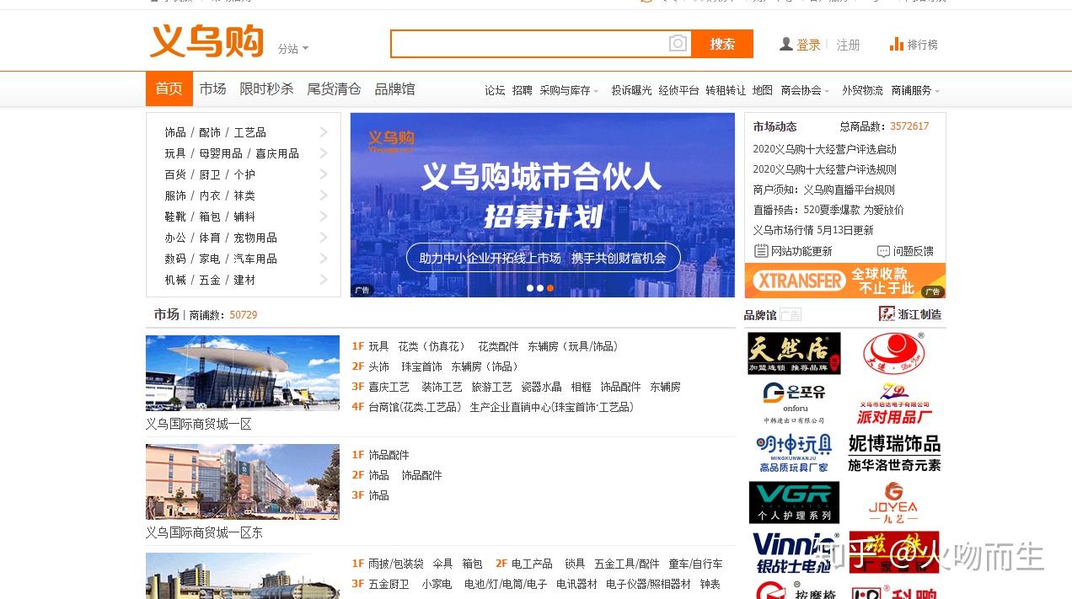Open the 珠宝首饰 floor category link
The height and width of the screenshot is (599, 1072).
(x=421, y=366)
